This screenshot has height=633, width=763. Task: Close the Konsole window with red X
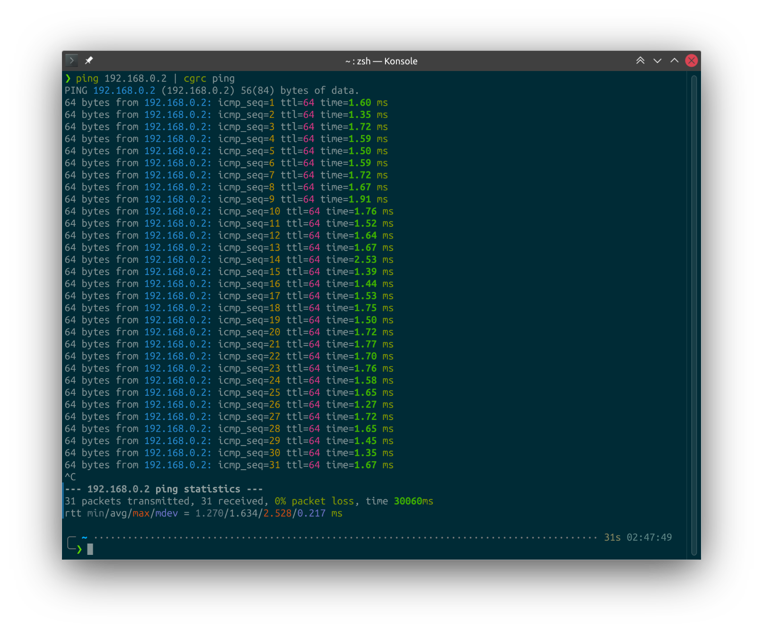tap(691, 61)
